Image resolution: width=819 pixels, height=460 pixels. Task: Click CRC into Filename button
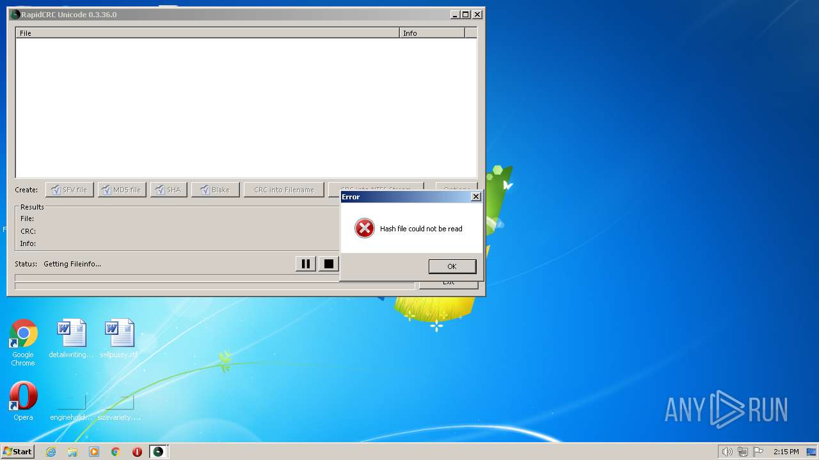pos(283,190)
